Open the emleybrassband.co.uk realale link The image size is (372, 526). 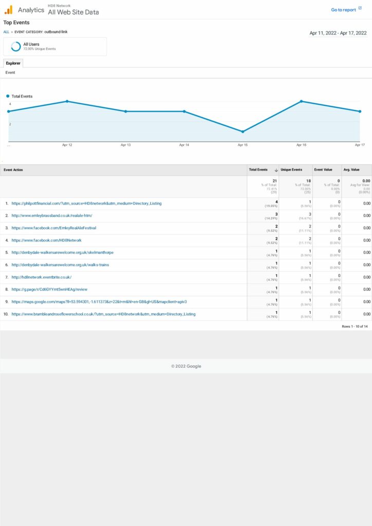pos(52,216)
